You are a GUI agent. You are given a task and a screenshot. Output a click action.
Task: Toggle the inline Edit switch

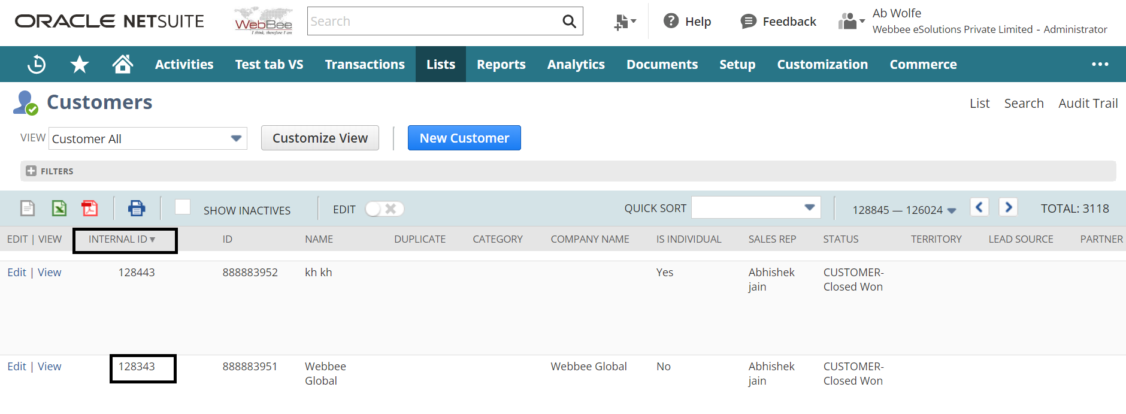click(385, 209)
